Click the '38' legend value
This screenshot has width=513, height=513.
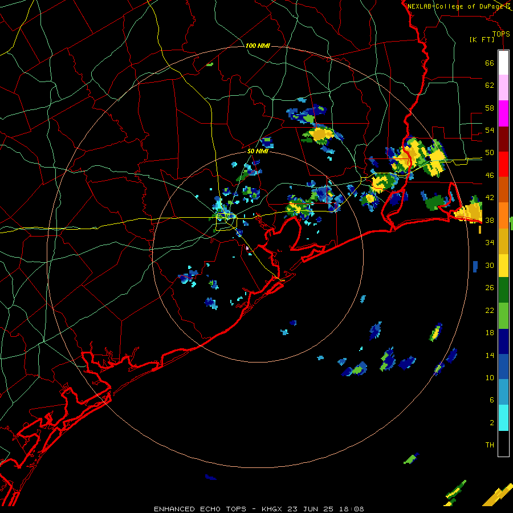[x=490, y=220]
